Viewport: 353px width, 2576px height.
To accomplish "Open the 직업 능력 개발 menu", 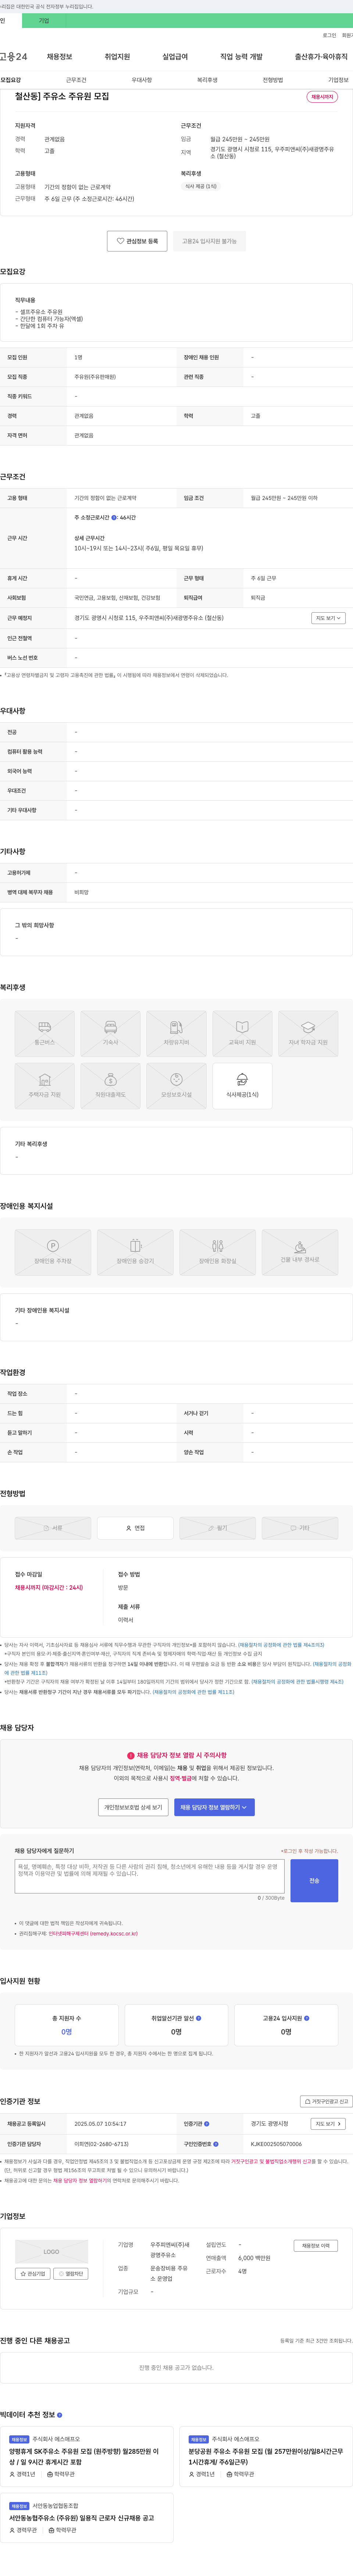I will pos(241,57).
